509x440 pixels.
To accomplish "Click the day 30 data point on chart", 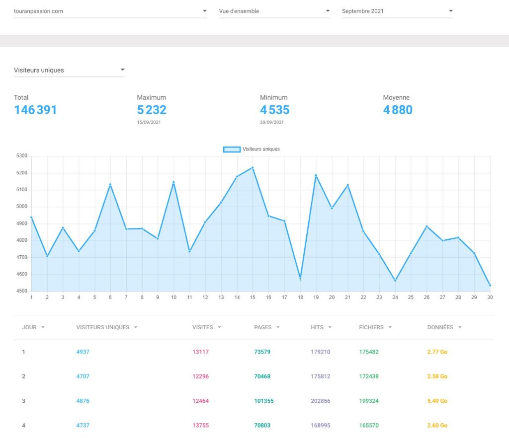I will (490, 285).
